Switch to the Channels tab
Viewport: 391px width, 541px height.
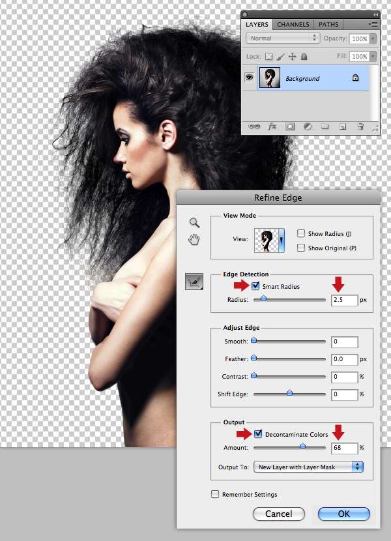(x=293, y=25)
